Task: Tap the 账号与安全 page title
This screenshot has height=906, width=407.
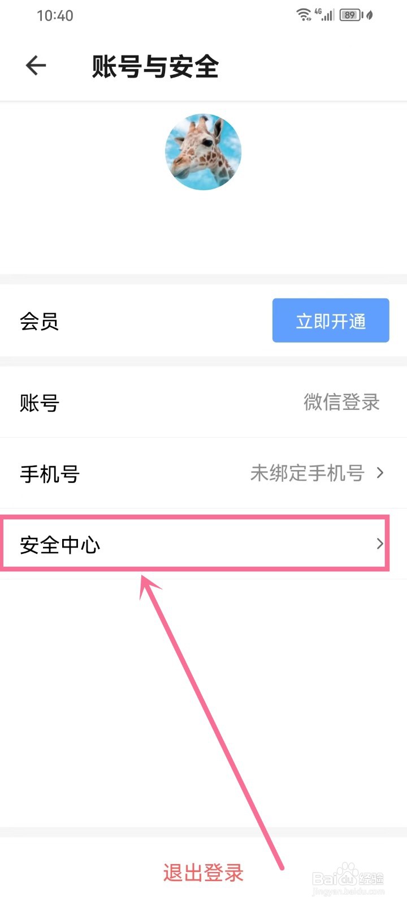Action: 155,66
